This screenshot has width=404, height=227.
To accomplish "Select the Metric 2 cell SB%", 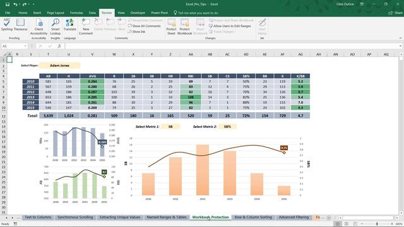I will [x=227, y=127].
